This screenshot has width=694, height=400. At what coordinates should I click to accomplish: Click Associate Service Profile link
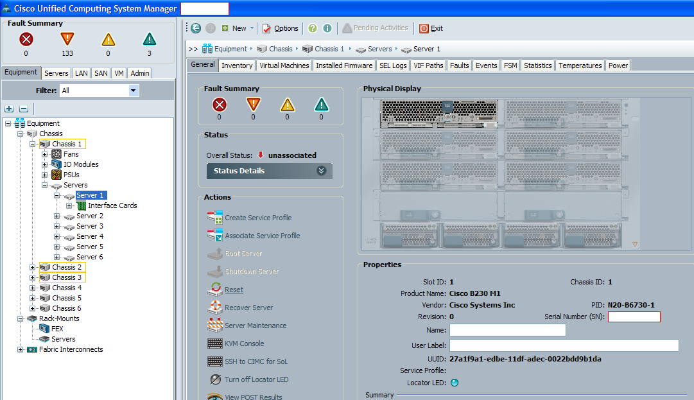[262, 236]
